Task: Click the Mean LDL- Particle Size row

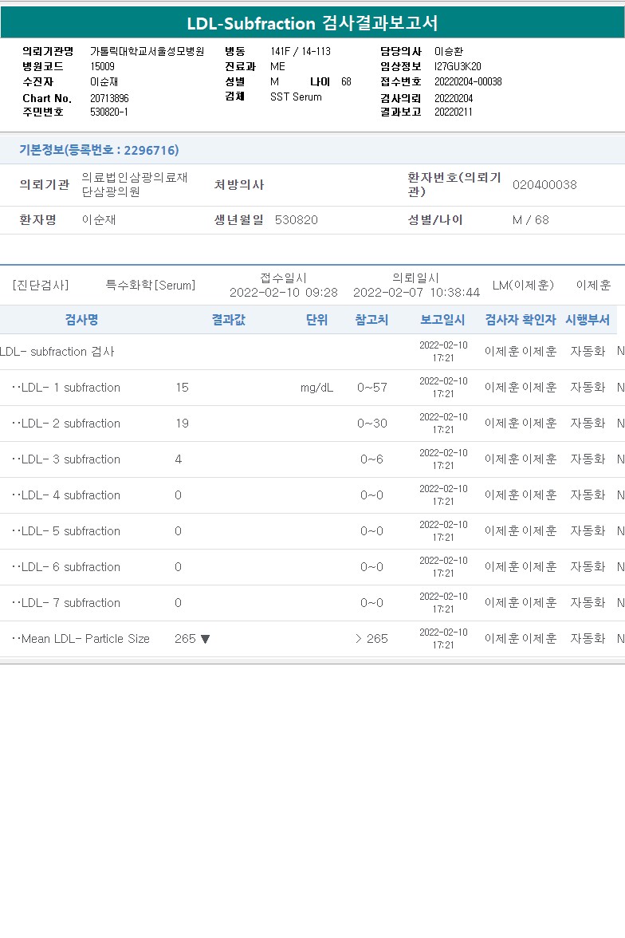Action: (312, 639)
